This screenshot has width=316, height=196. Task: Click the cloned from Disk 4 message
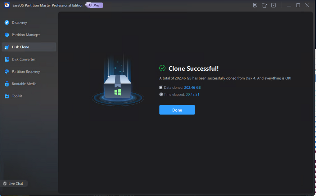pos(225,78)
